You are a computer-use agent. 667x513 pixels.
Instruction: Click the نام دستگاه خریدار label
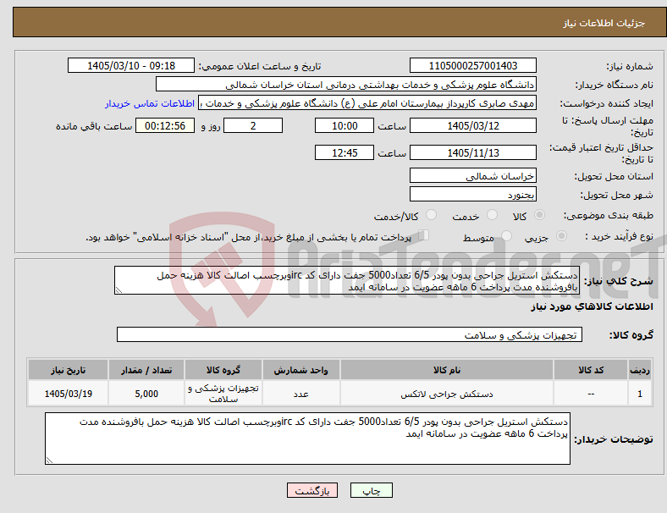tap(614, 85)
